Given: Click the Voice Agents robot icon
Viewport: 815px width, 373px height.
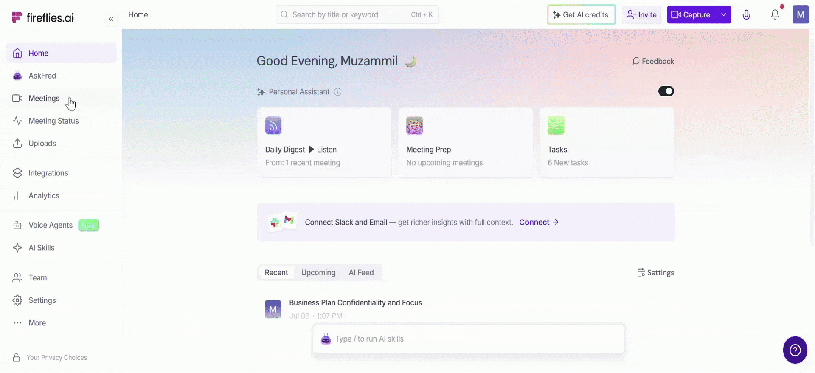Looking at the screenshot, I should [17, 225].
